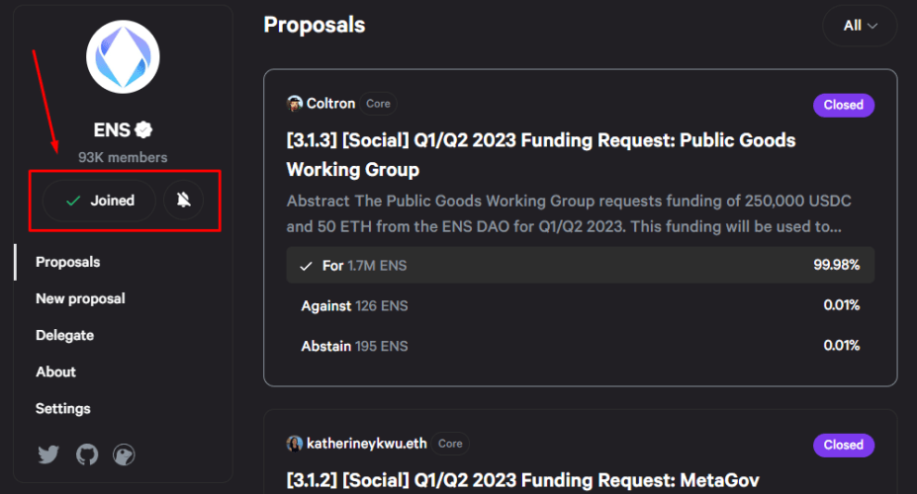
Task: Open the CoinGecko icon in sidebar
Action: 124,454
